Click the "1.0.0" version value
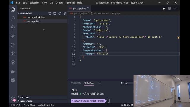The height and width of the screenshot is (107, 190). (104, 24)
